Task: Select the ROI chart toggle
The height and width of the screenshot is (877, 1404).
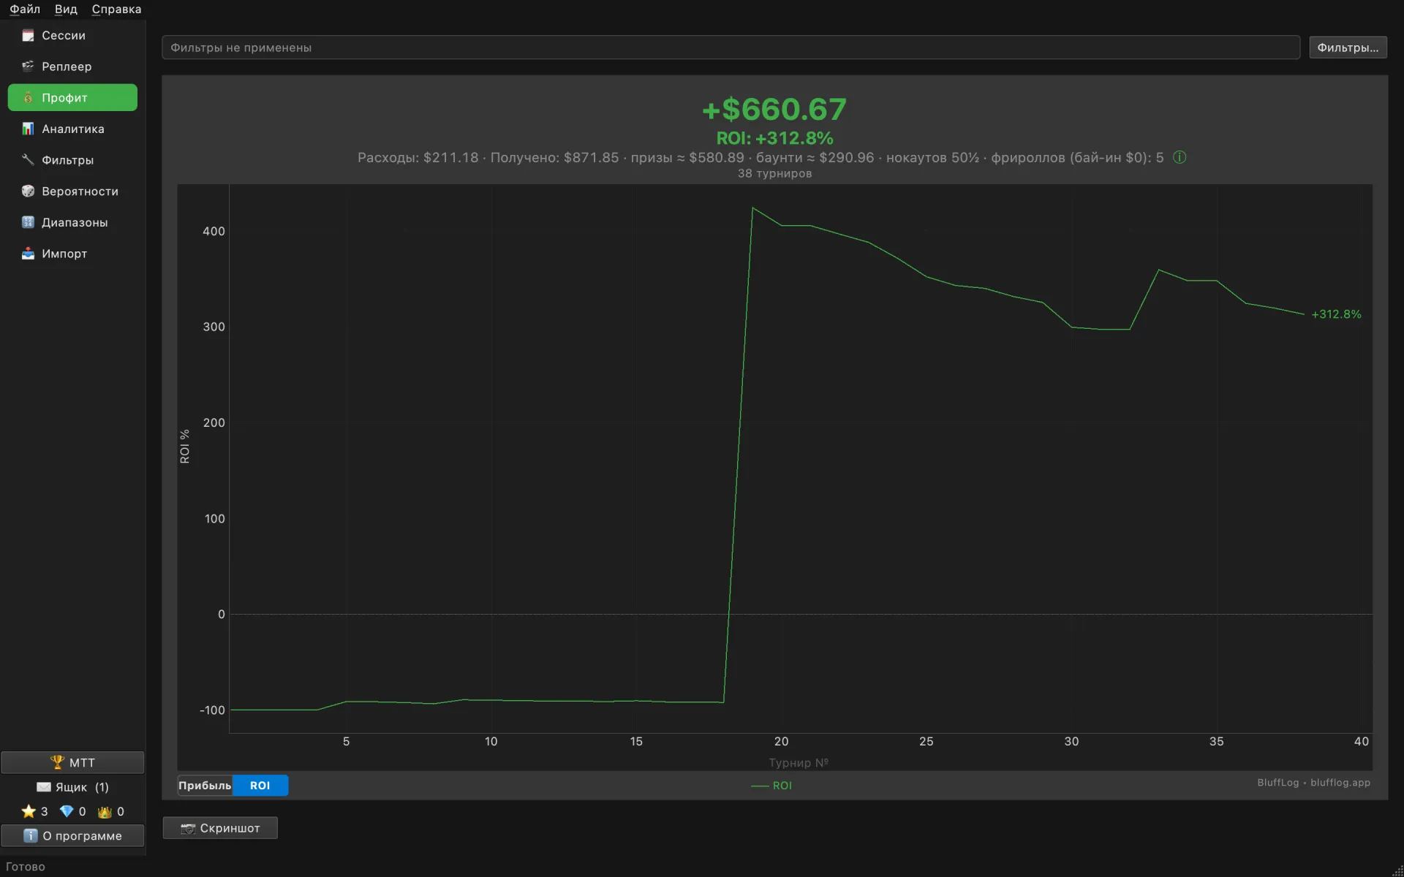Action: pyautogui.click(x=260, y=786)
